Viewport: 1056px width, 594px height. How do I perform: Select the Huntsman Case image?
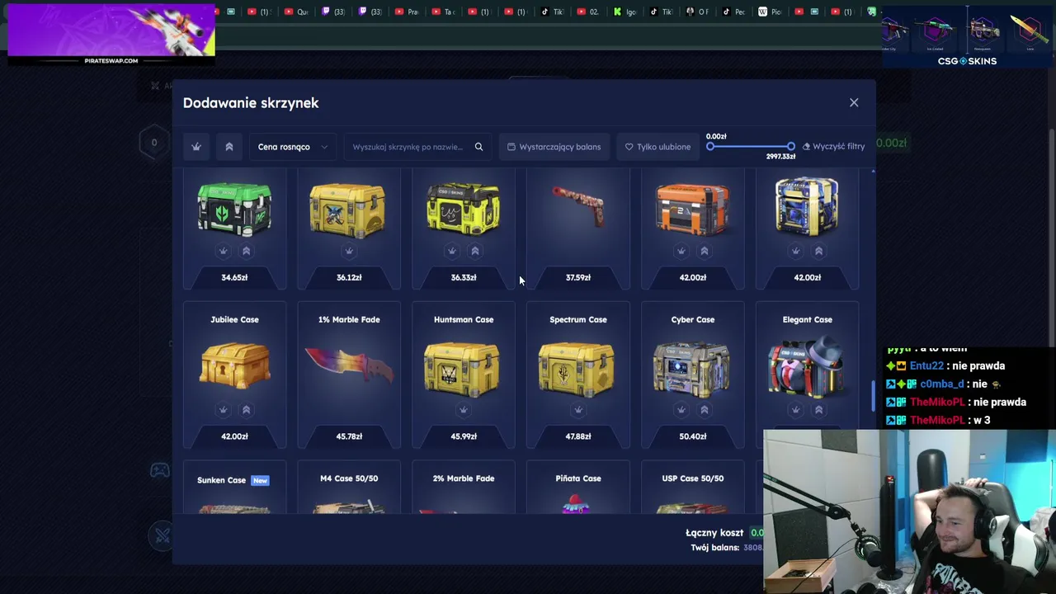(x=462, y=369)
